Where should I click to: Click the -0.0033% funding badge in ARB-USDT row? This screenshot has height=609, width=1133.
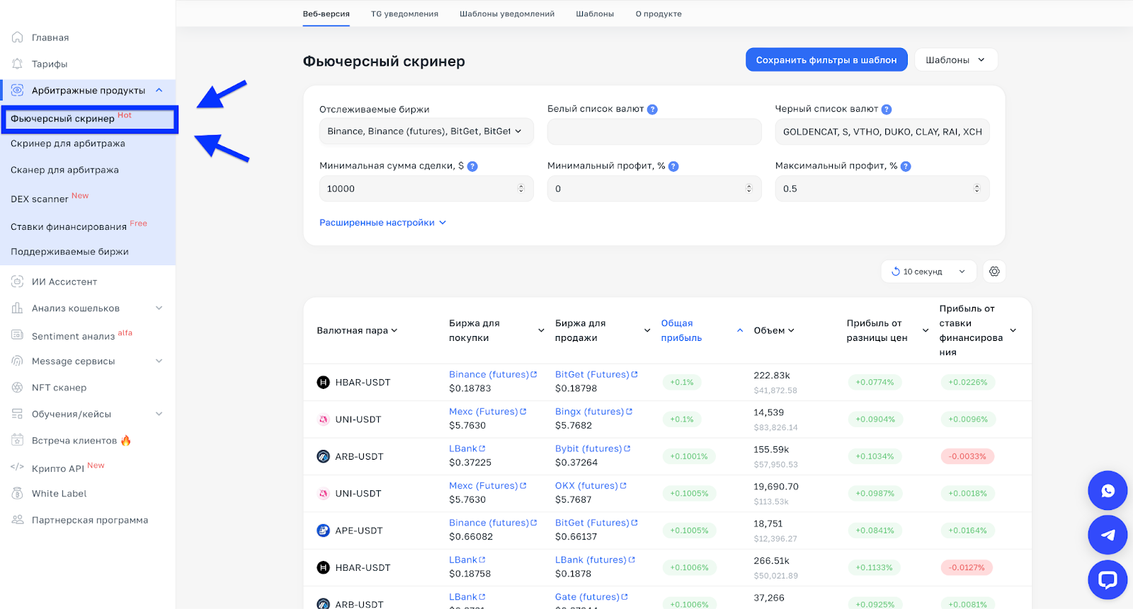click(967, 456)
